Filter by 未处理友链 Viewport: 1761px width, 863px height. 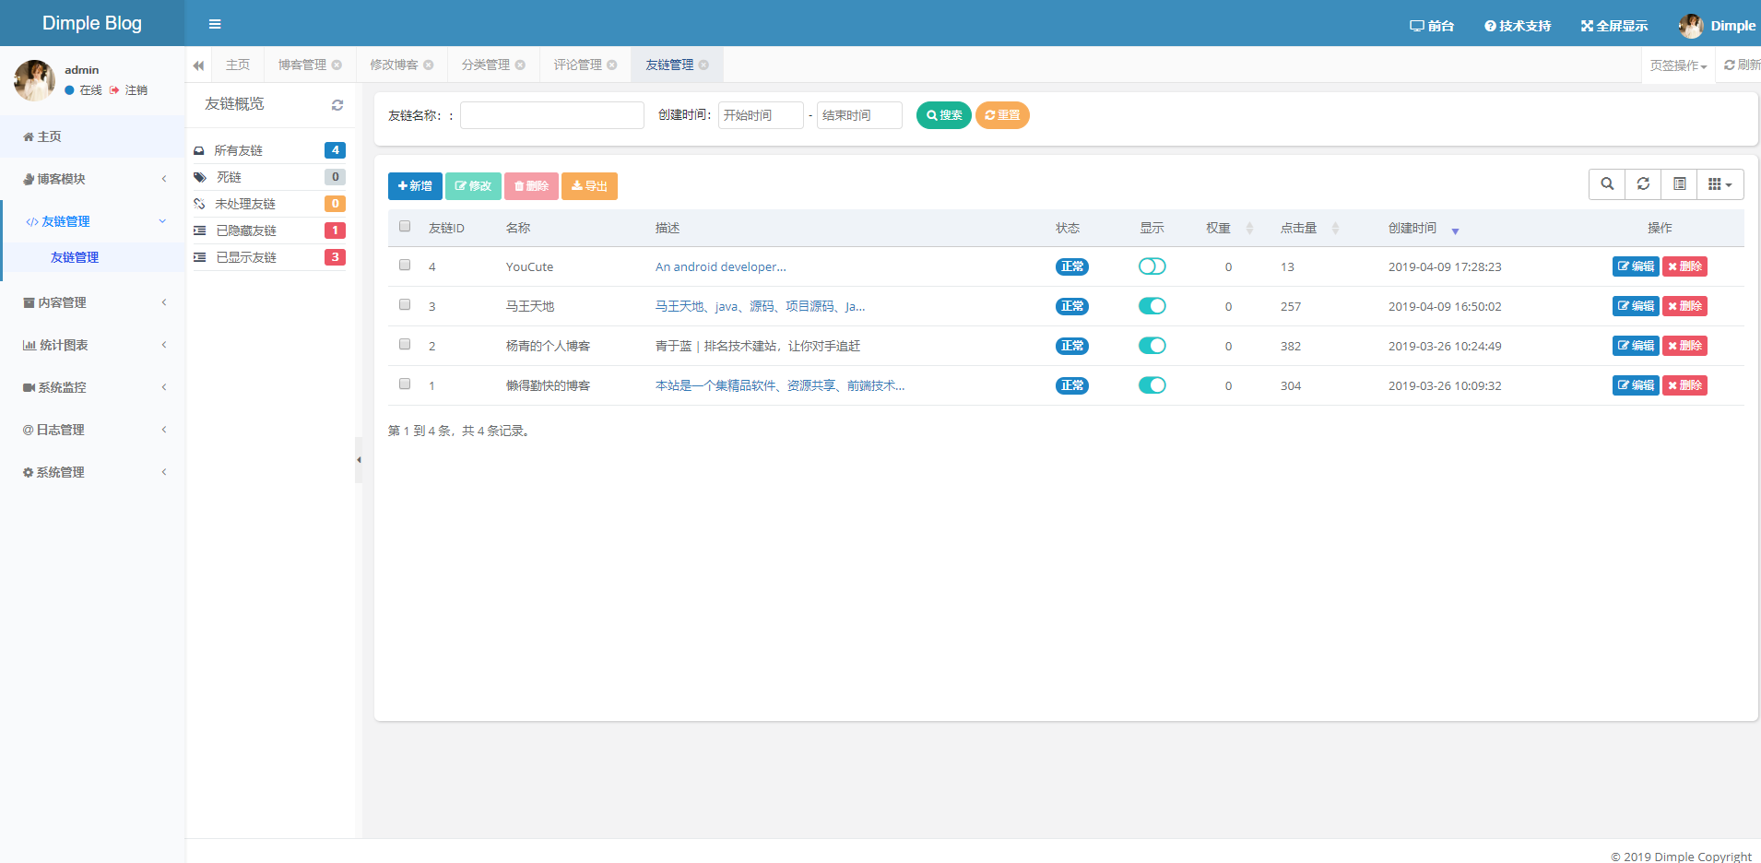[269, 204]
